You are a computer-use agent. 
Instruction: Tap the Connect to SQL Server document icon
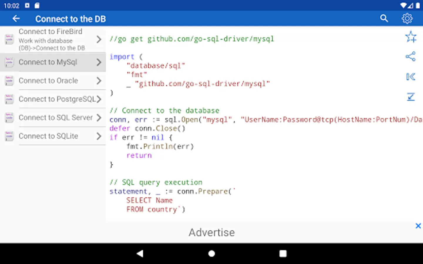(9, 118)
